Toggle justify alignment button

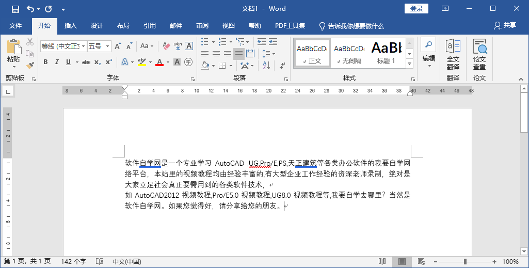tap(239, 54)
